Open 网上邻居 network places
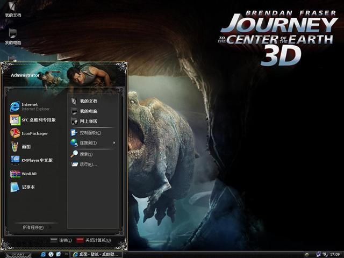This screenshot has height=258, width=344. click(x=88, y=121)
